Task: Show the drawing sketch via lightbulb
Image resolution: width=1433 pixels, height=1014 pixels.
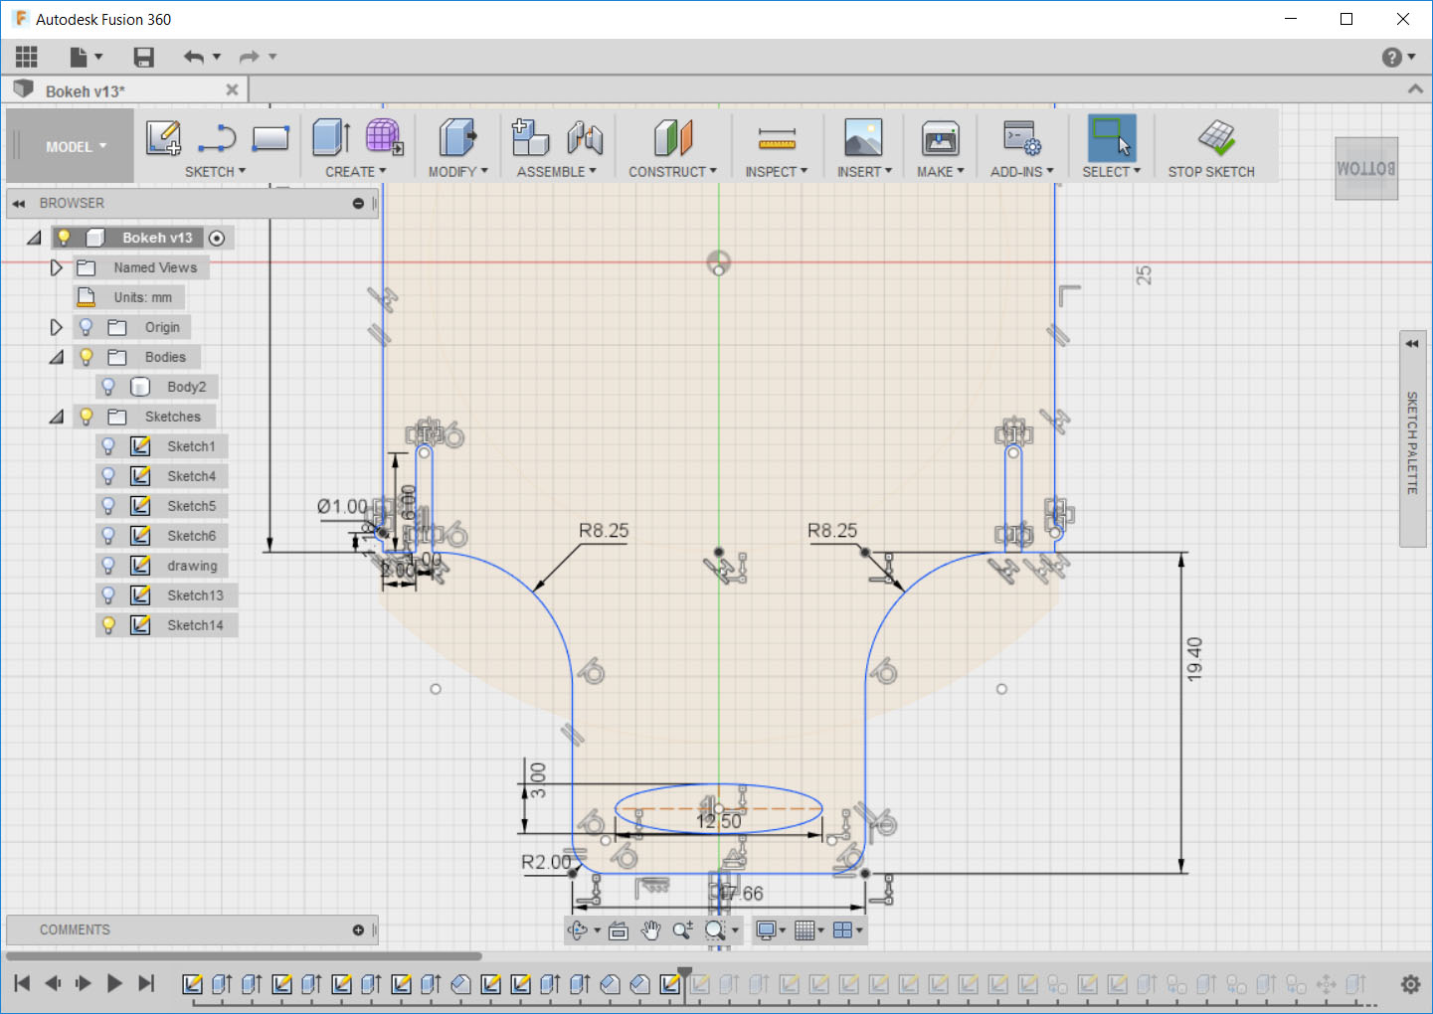Action: click(108, 566)
